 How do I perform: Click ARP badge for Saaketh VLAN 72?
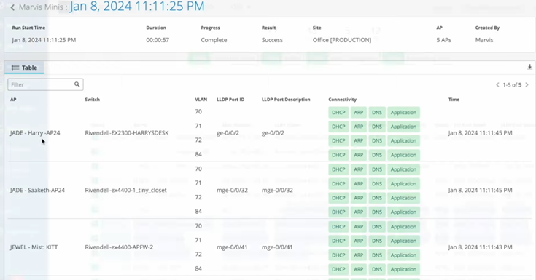coord(358,198)
